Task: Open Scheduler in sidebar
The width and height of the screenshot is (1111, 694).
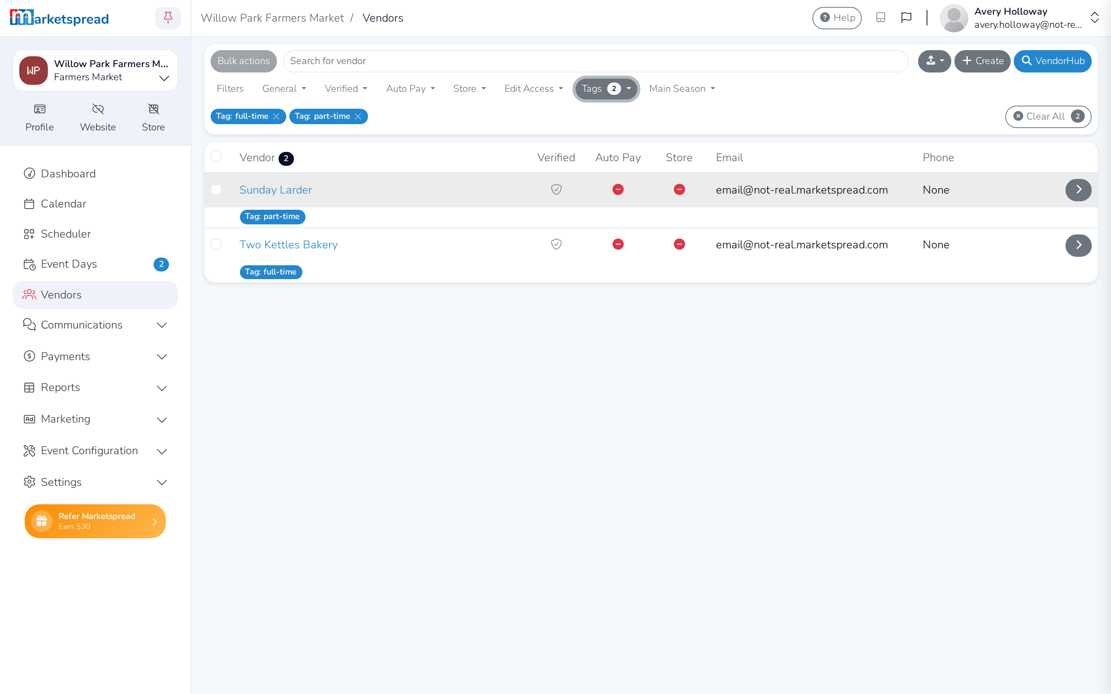Action: 95,234
